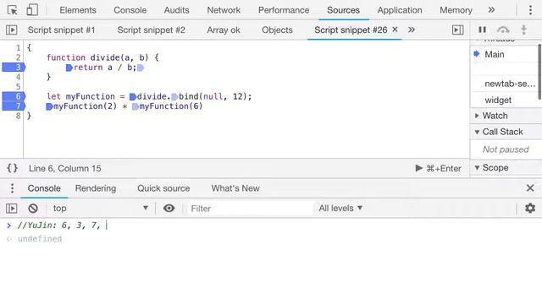Toggle inline breakpoint before bind

(x=174, y=96)
